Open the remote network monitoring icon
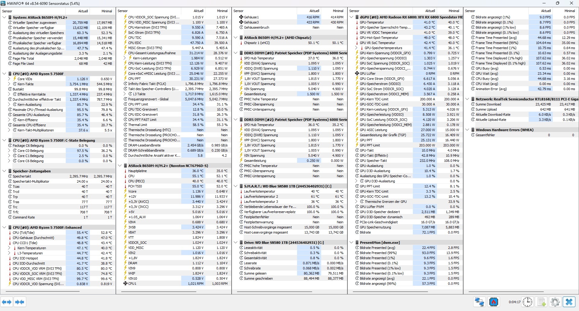 pos(479,302)
